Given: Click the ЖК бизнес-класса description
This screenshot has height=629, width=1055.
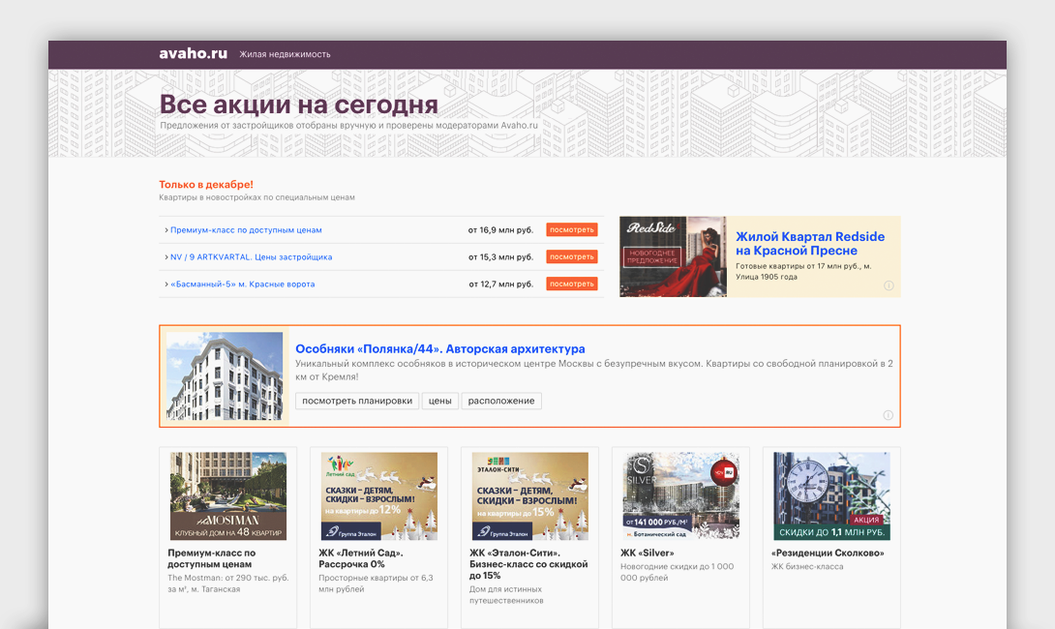Looking at the screenshot, I should [x=807, y=566].
